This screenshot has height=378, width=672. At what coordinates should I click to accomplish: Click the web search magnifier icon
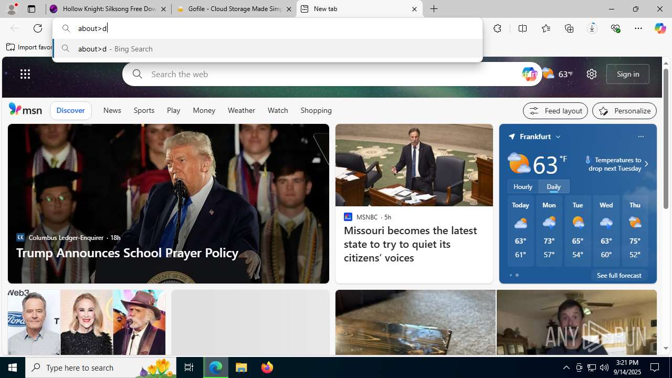click(138, 74)
